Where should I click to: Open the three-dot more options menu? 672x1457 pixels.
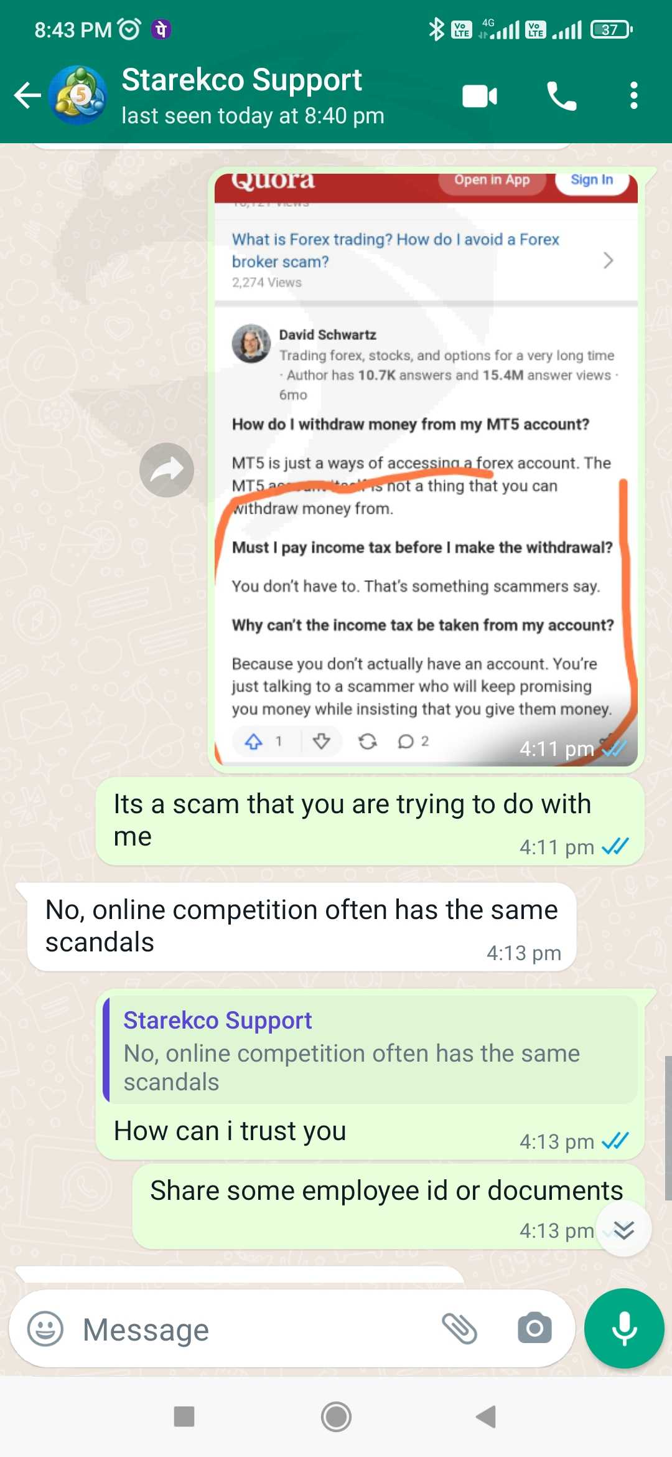[x=633, y=96]
